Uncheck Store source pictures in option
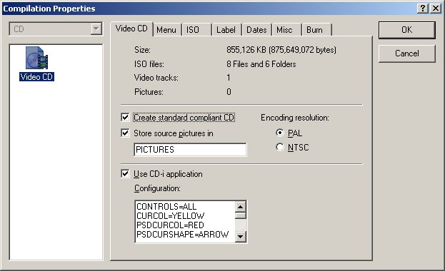 click(125, 133)
